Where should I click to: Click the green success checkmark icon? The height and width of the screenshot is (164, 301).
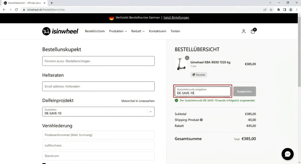pyautogui.click(x=176, y=100)
